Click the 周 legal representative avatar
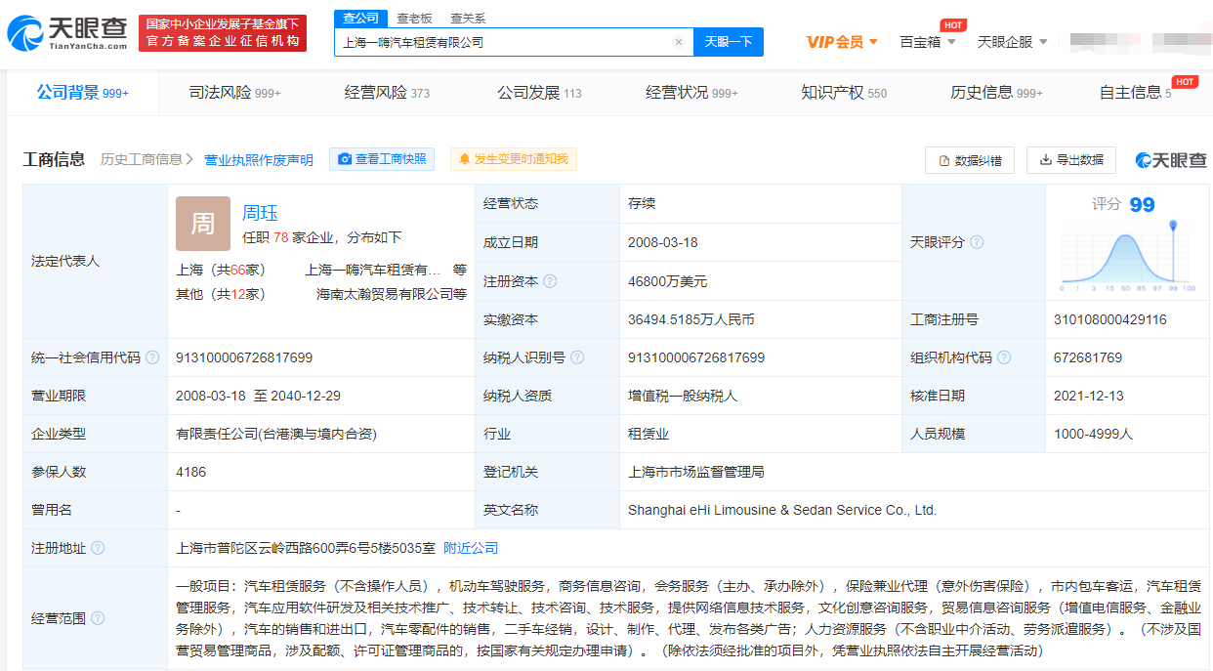The height and width of the screenshot is (671, 1213). 203,224
